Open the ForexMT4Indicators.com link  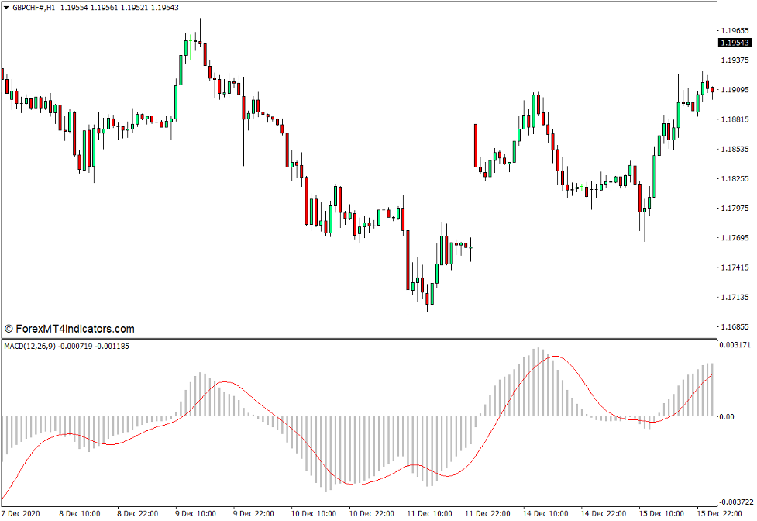[x=70, y=328]
